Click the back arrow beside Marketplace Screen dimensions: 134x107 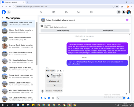click(3, 18)
